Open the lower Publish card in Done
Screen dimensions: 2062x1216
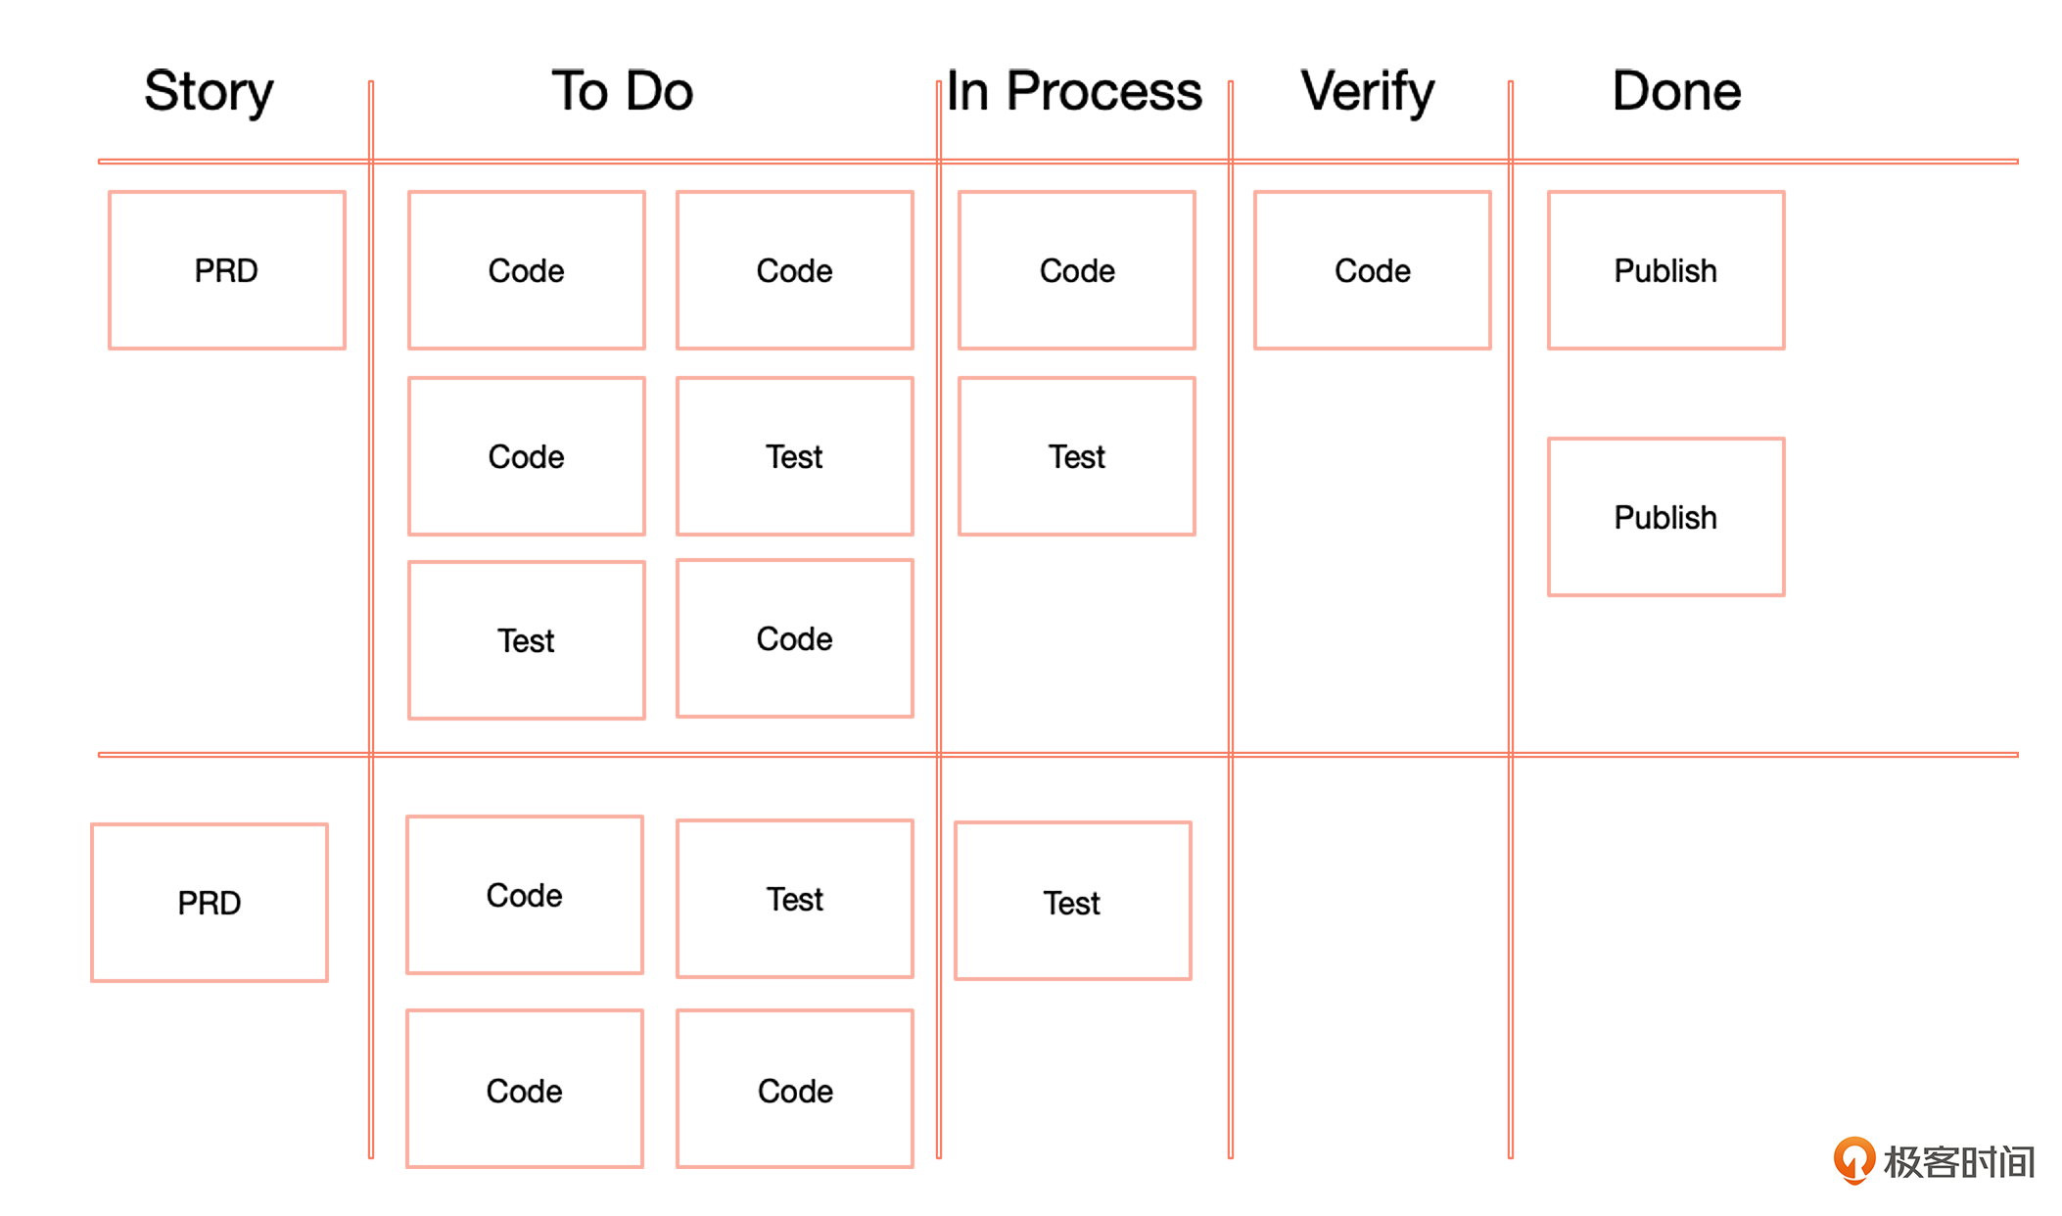[x=1665, y=517]
